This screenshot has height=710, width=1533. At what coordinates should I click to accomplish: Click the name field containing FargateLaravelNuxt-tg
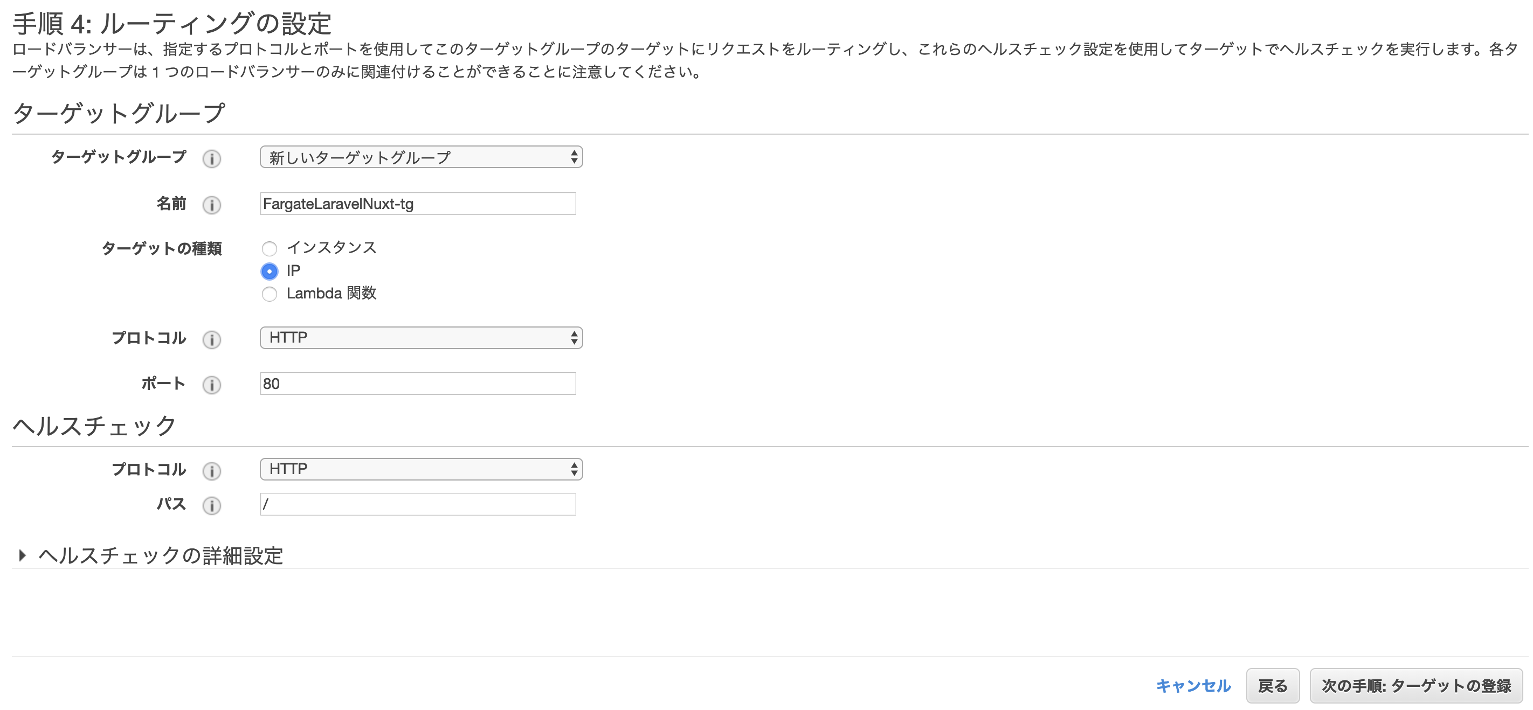418,204
